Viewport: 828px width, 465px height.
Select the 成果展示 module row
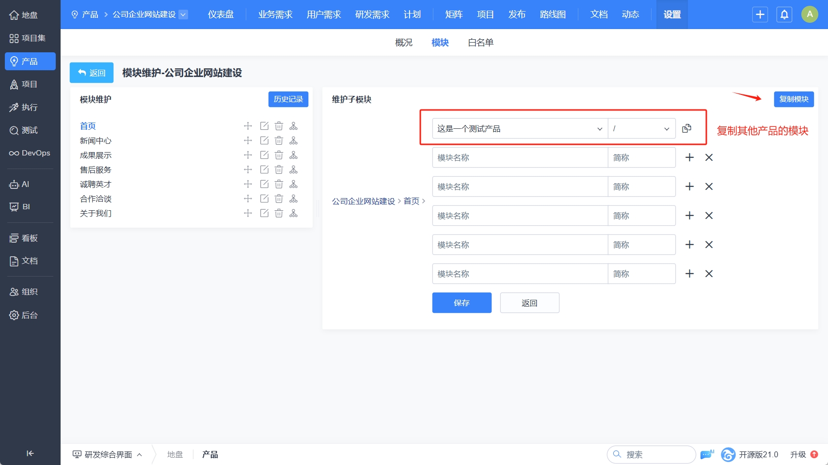96,155
